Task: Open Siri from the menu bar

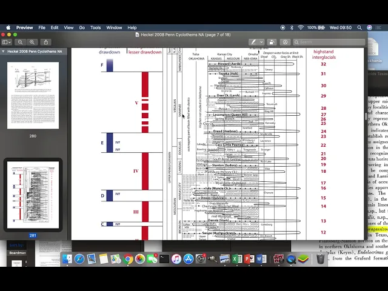Action: point(369,27)
